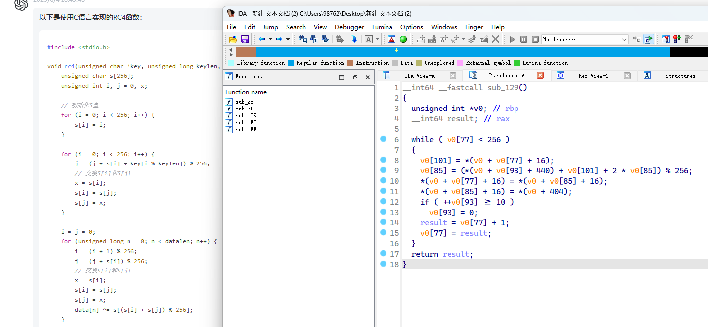Toggle the breakpoint dot on line 12

pyautogui.click(x=383, y=202)
